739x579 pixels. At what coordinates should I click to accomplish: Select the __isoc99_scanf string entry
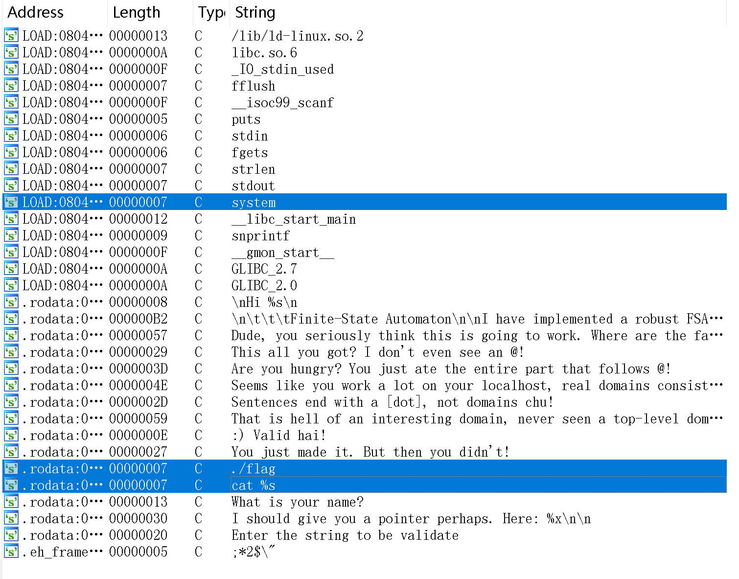point(282,103)
